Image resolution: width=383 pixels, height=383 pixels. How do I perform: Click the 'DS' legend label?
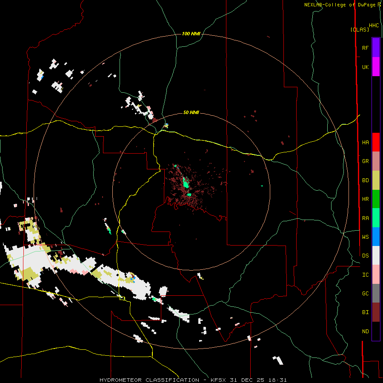(365, 256)
